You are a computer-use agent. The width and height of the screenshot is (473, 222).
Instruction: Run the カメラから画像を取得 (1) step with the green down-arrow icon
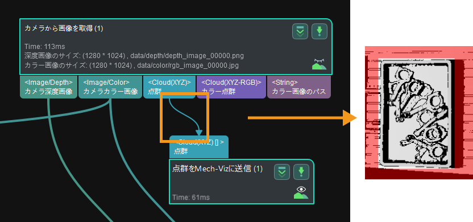(320, 31)
